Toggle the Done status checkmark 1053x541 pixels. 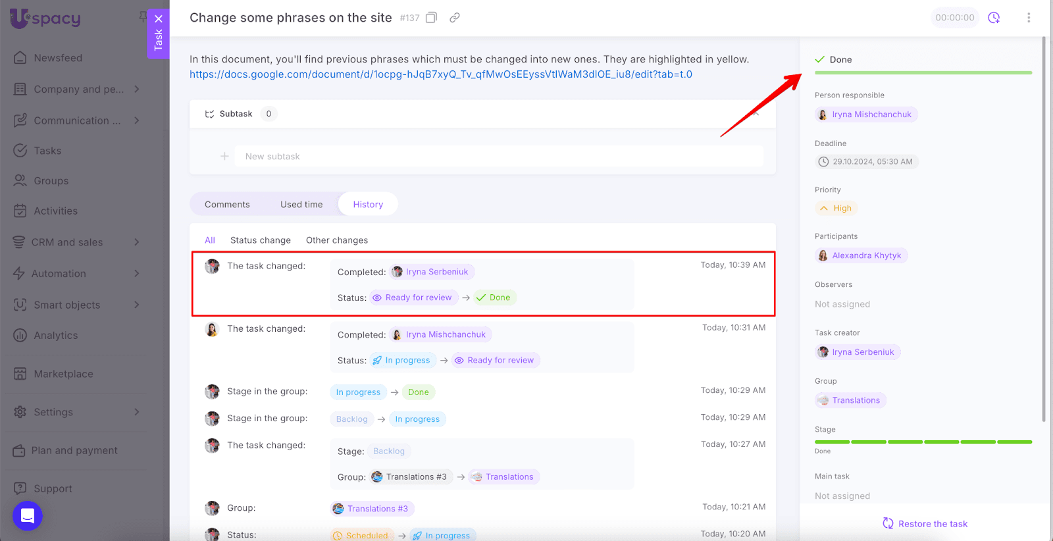tap(820, 60)
